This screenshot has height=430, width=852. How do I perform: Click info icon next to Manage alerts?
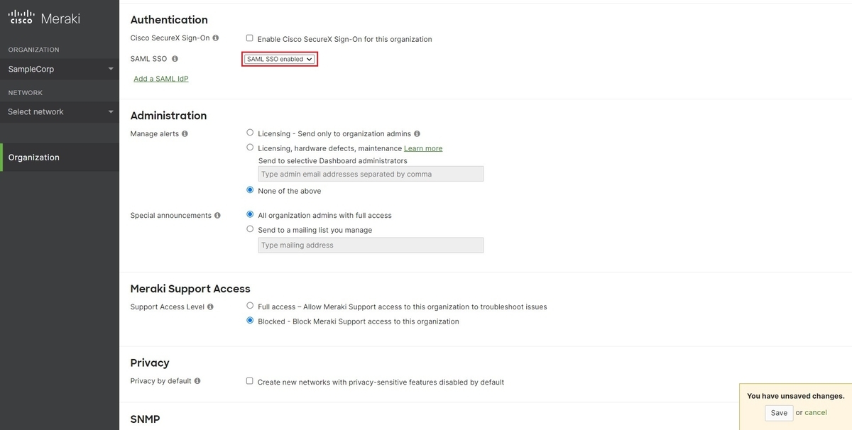click(x=185, y=133)
